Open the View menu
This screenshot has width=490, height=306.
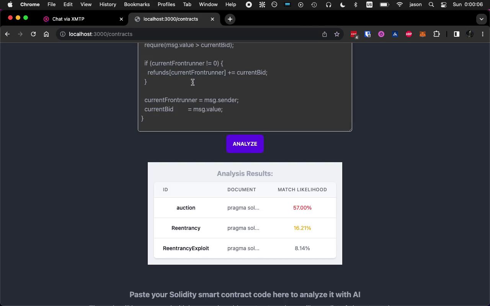click(x=86, y=5)
